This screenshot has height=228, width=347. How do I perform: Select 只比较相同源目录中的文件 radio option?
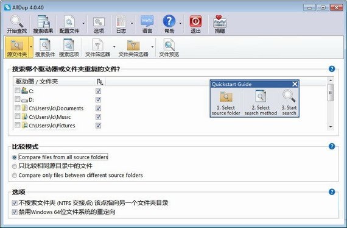click(15, 166)
